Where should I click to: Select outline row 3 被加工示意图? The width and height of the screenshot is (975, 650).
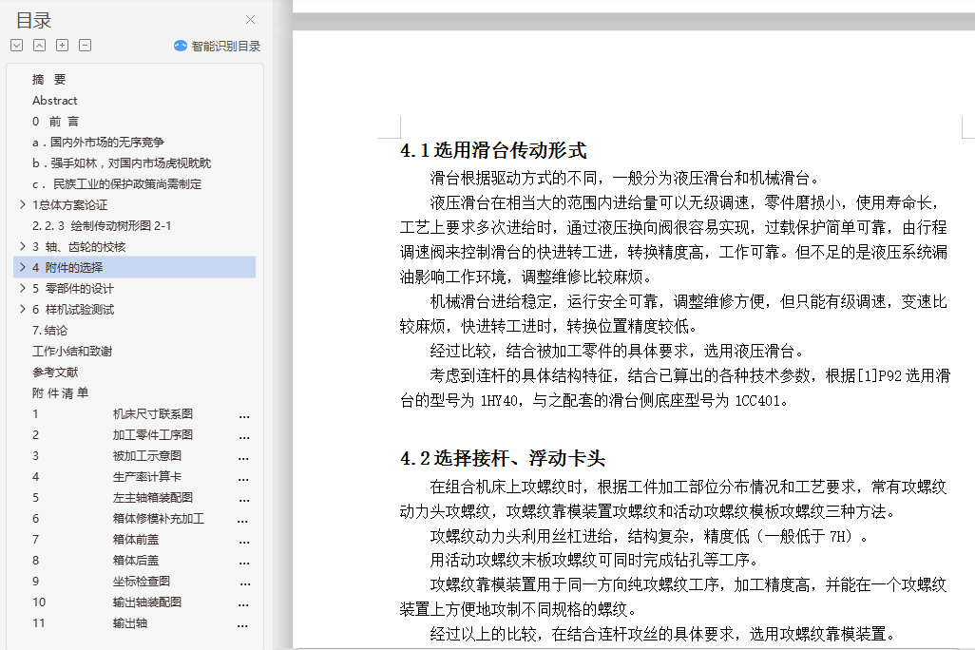pos(141,456)
